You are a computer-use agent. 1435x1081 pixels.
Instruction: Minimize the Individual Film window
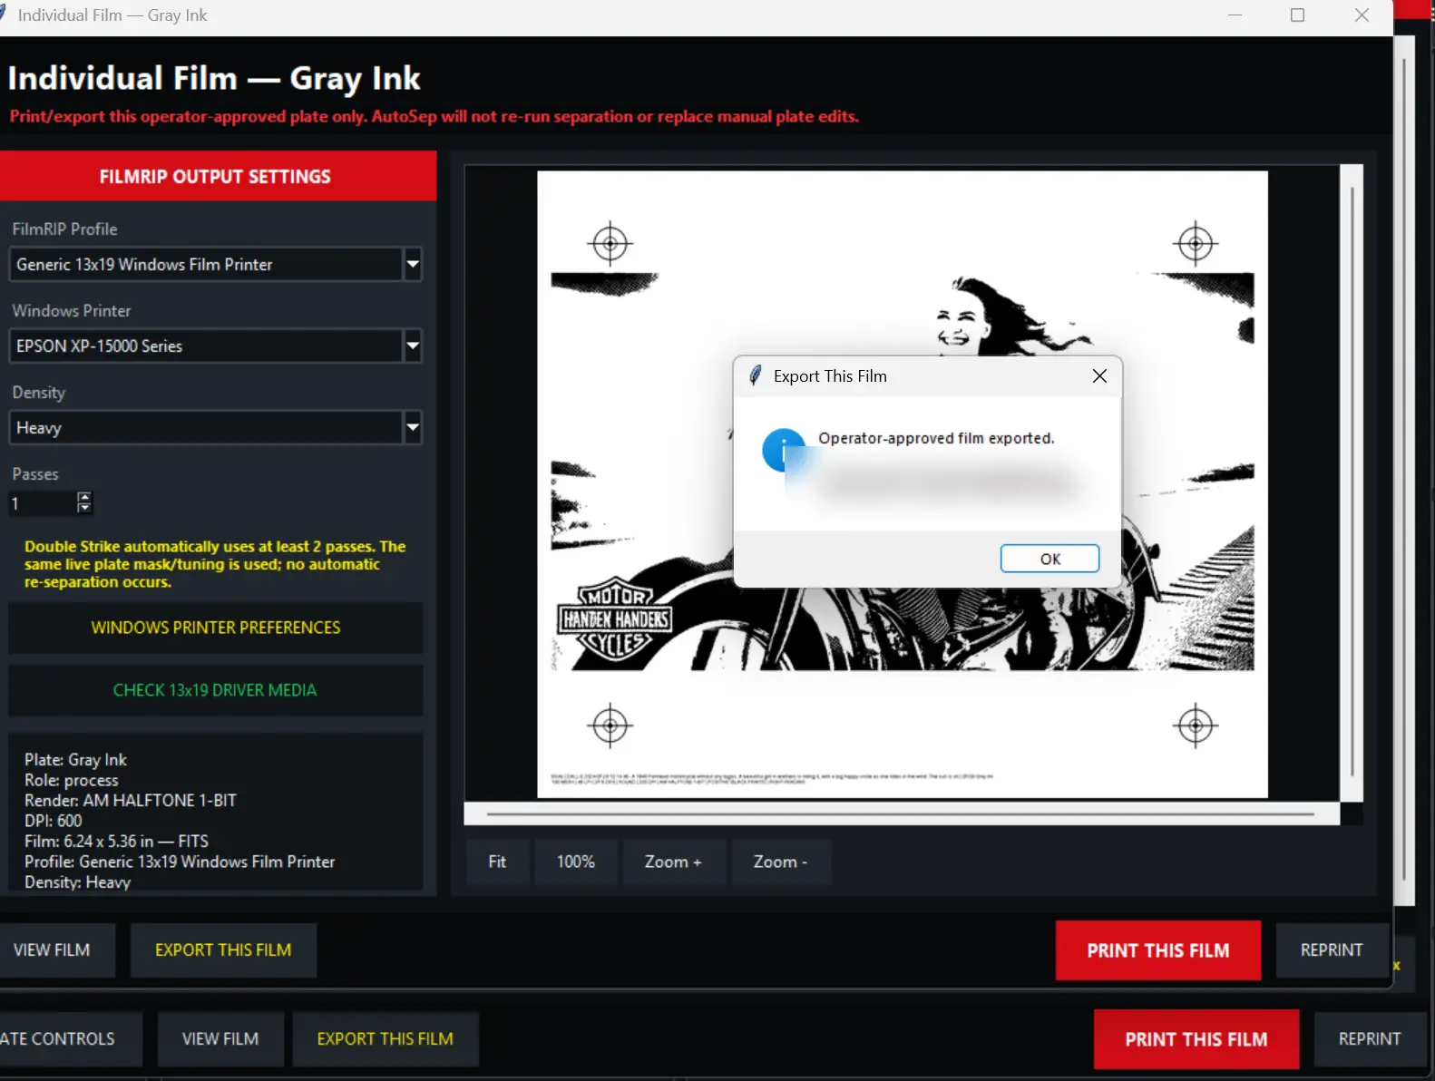tap(1235, 15)
